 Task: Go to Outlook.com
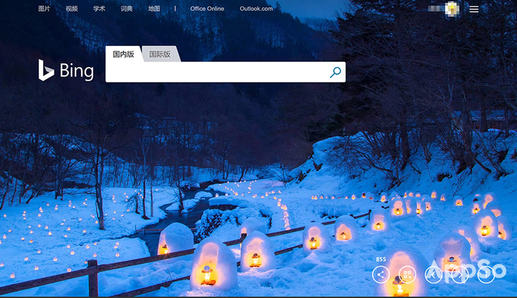[x=256, y=9]
